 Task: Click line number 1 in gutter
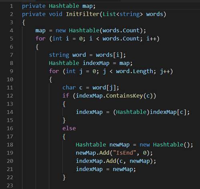point(12,6)
